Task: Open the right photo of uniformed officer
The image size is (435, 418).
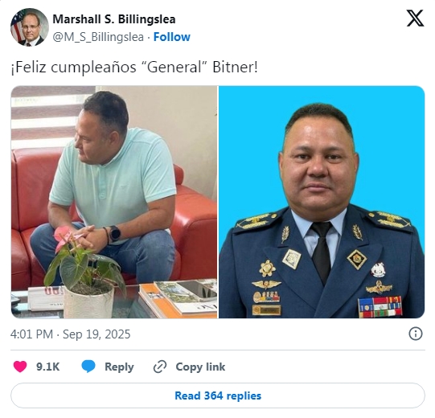Action: [x=322, y=202]
